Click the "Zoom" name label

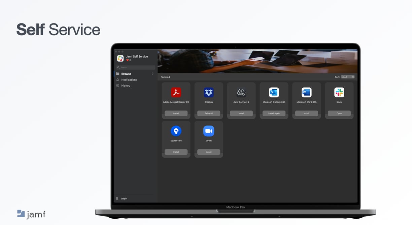(x=209, y=141)
